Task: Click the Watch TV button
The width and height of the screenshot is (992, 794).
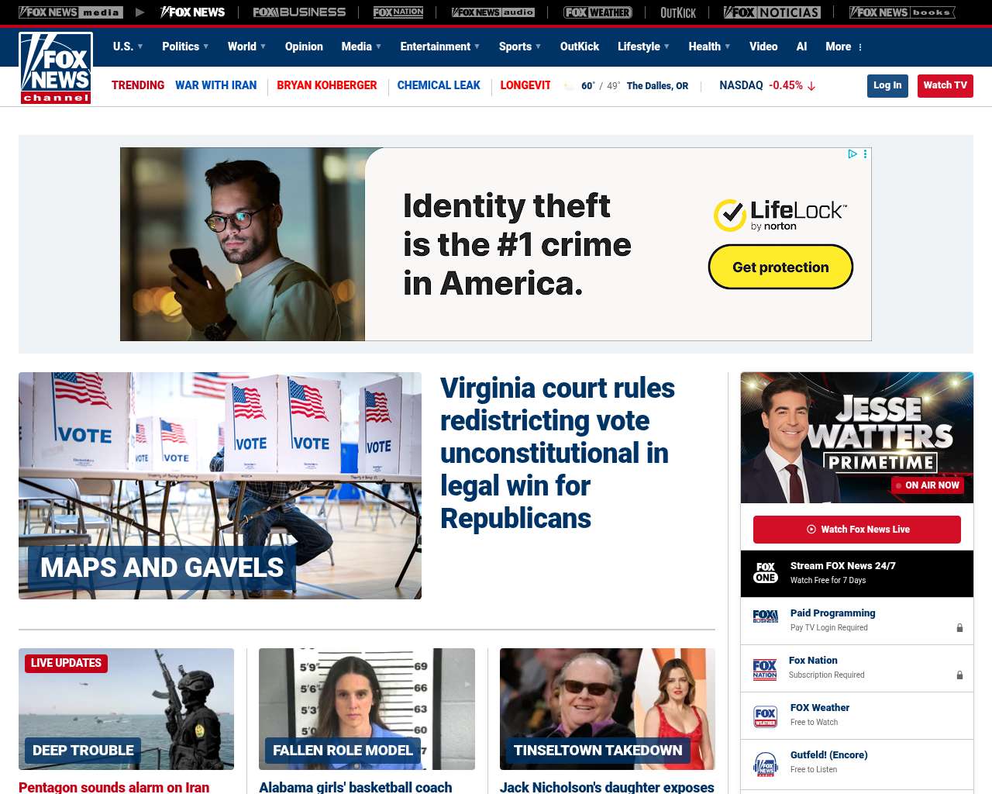Action: click(x=945, y=85)
